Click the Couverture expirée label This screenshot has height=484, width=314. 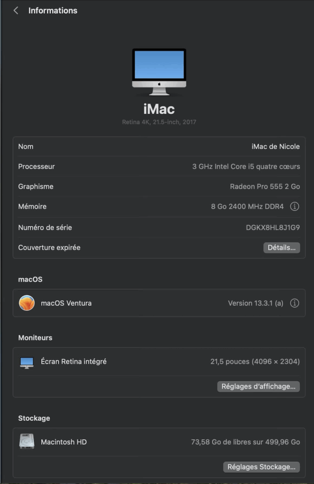click(49, 248)
